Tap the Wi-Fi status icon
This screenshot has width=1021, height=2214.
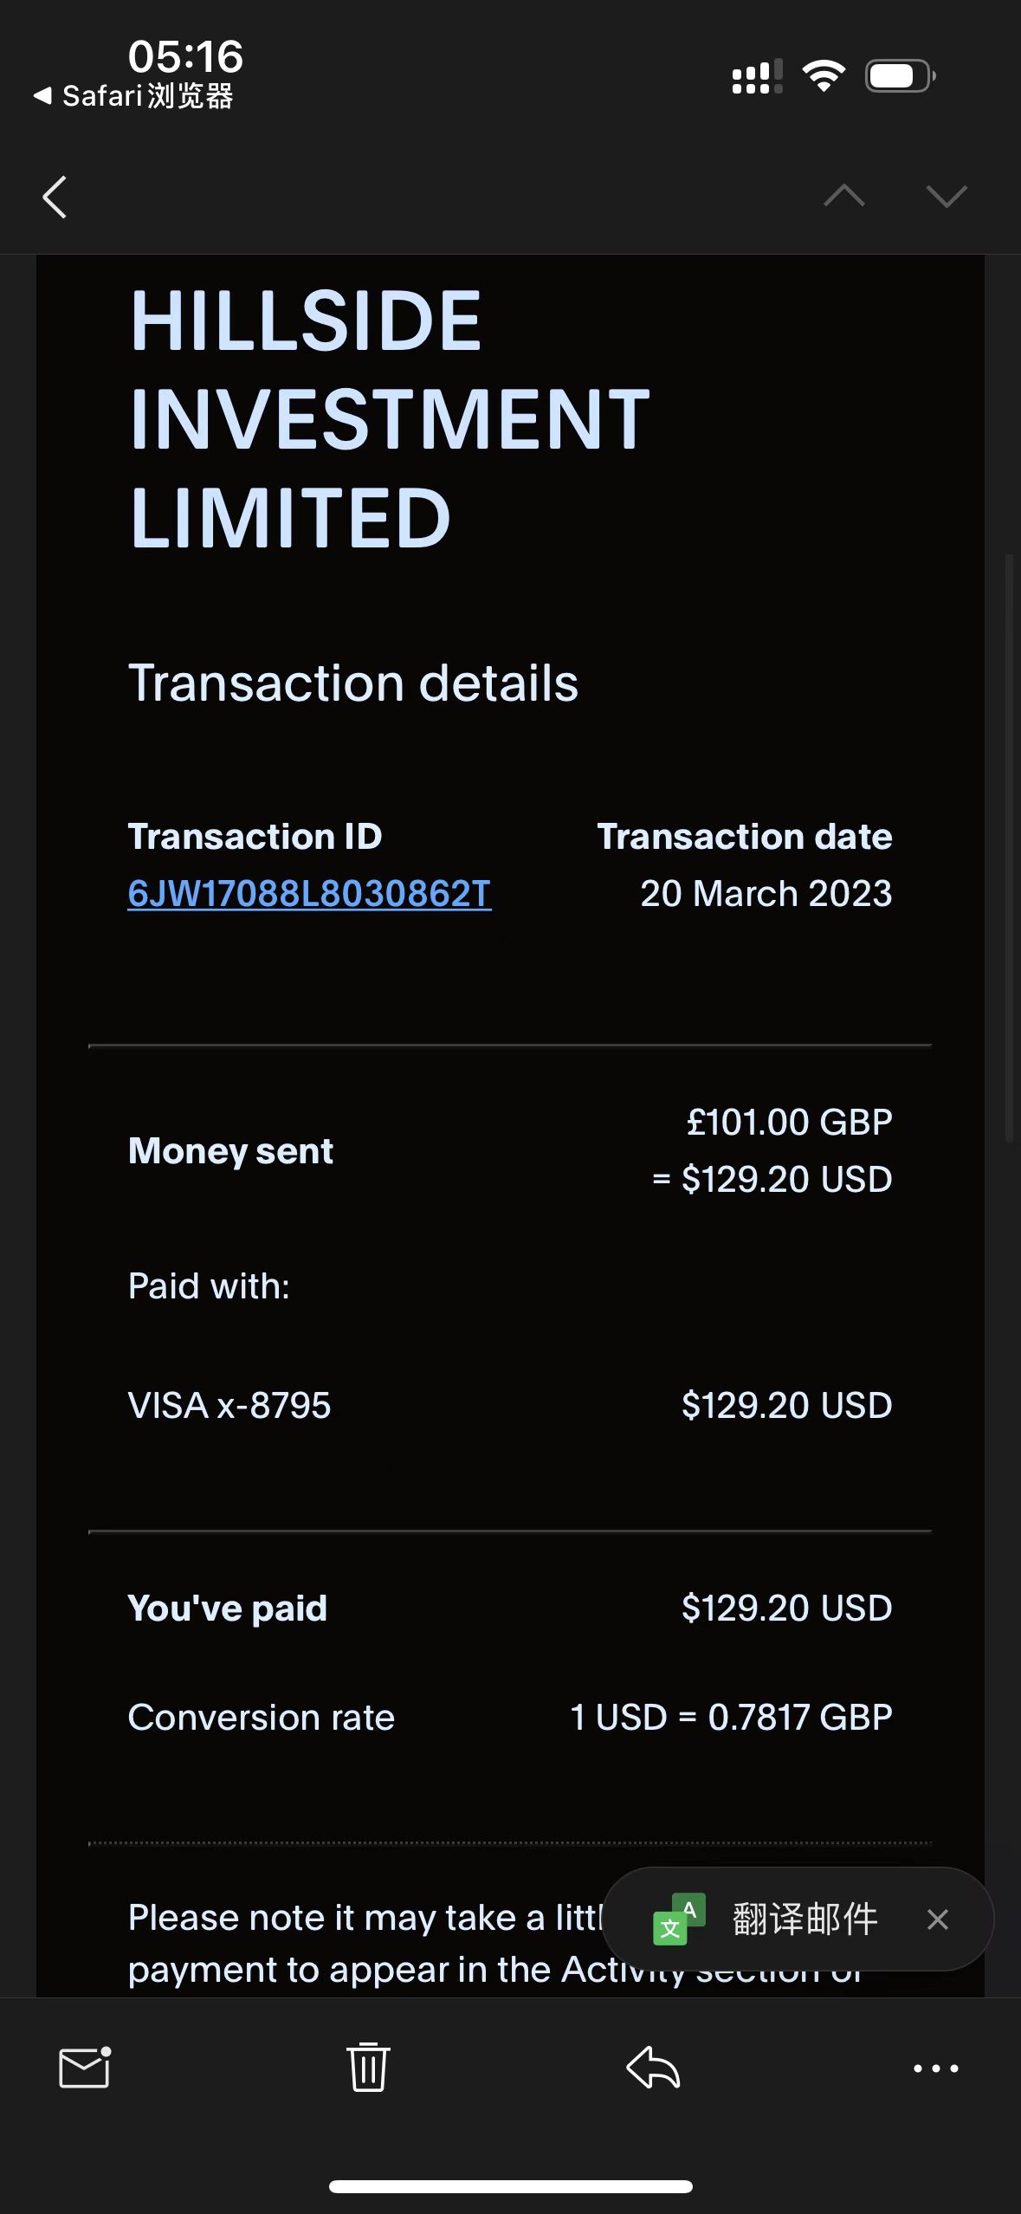[x=824, y=76]
